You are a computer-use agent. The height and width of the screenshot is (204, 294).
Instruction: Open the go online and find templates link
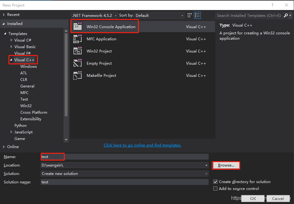tap(143, 145)
